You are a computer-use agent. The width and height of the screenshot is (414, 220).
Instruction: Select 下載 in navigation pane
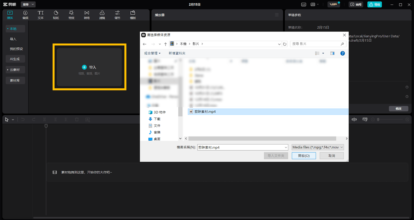154,119
